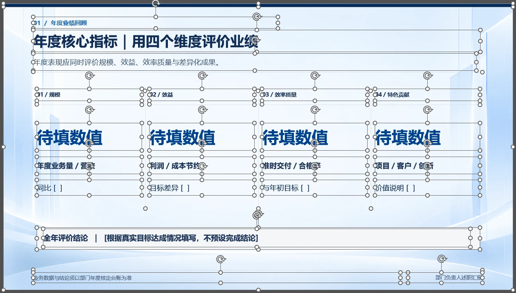Click rotation handle above the "02 / 效益" label

click(x=202, y=76)
